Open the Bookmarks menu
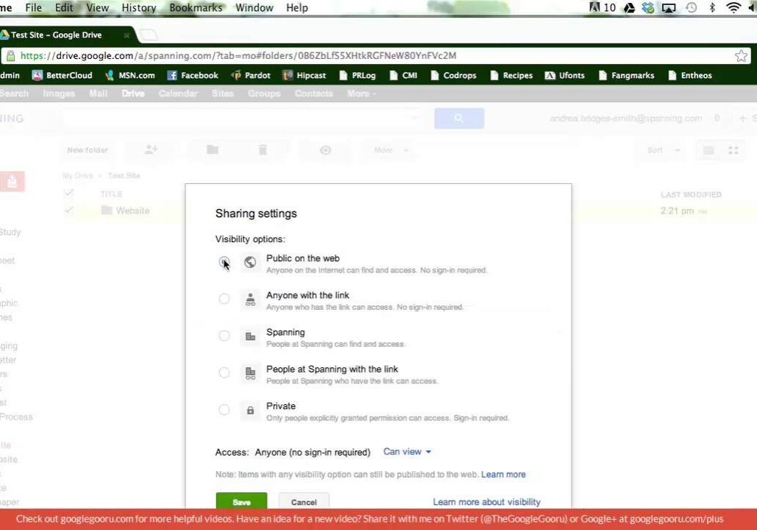 click(x=196, y=8)
